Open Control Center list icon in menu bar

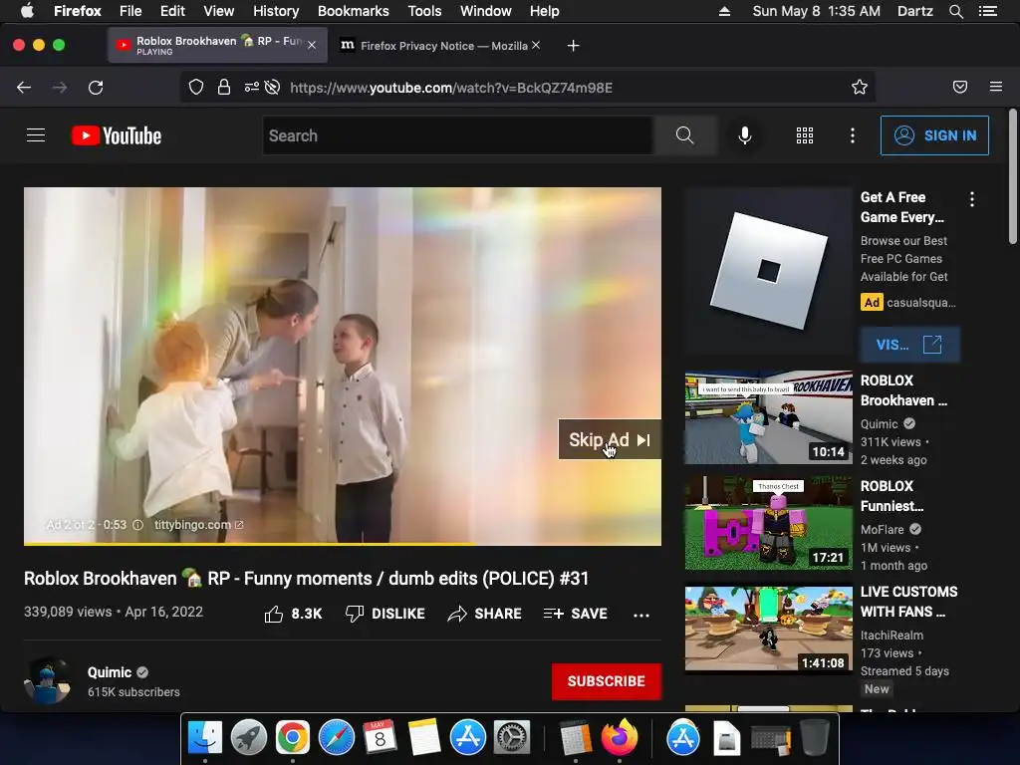(988, 11)
